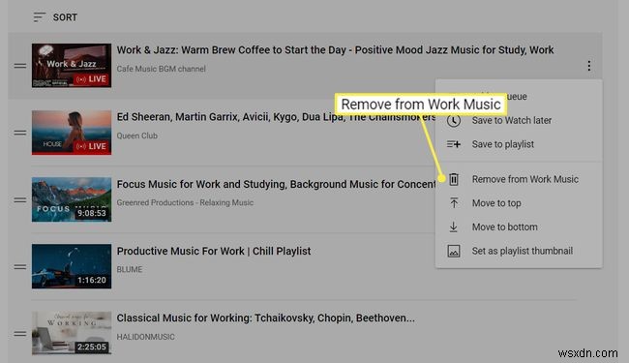Visit HALIDONMUSIC channel
The height and width of the screenshot is (363, 629).
point(145,337)
